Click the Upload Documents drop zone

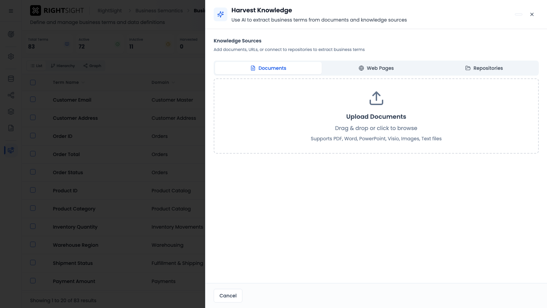click(376, 116)
